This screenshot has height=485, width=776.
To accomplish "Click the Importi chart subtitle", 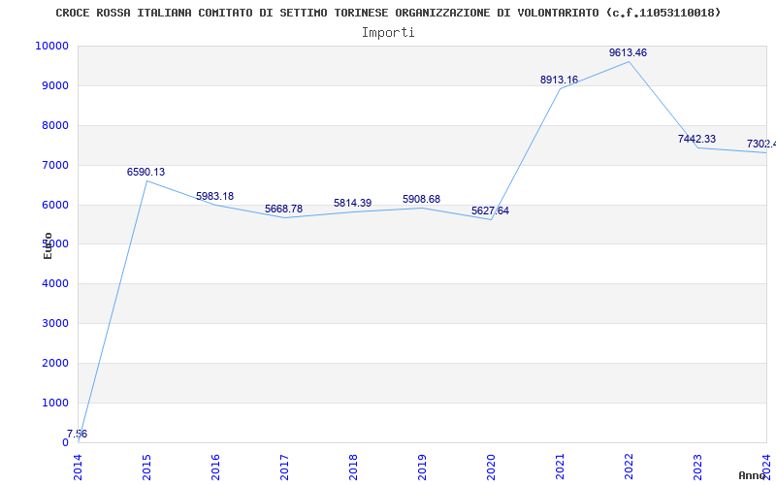I will click(388, 32).
